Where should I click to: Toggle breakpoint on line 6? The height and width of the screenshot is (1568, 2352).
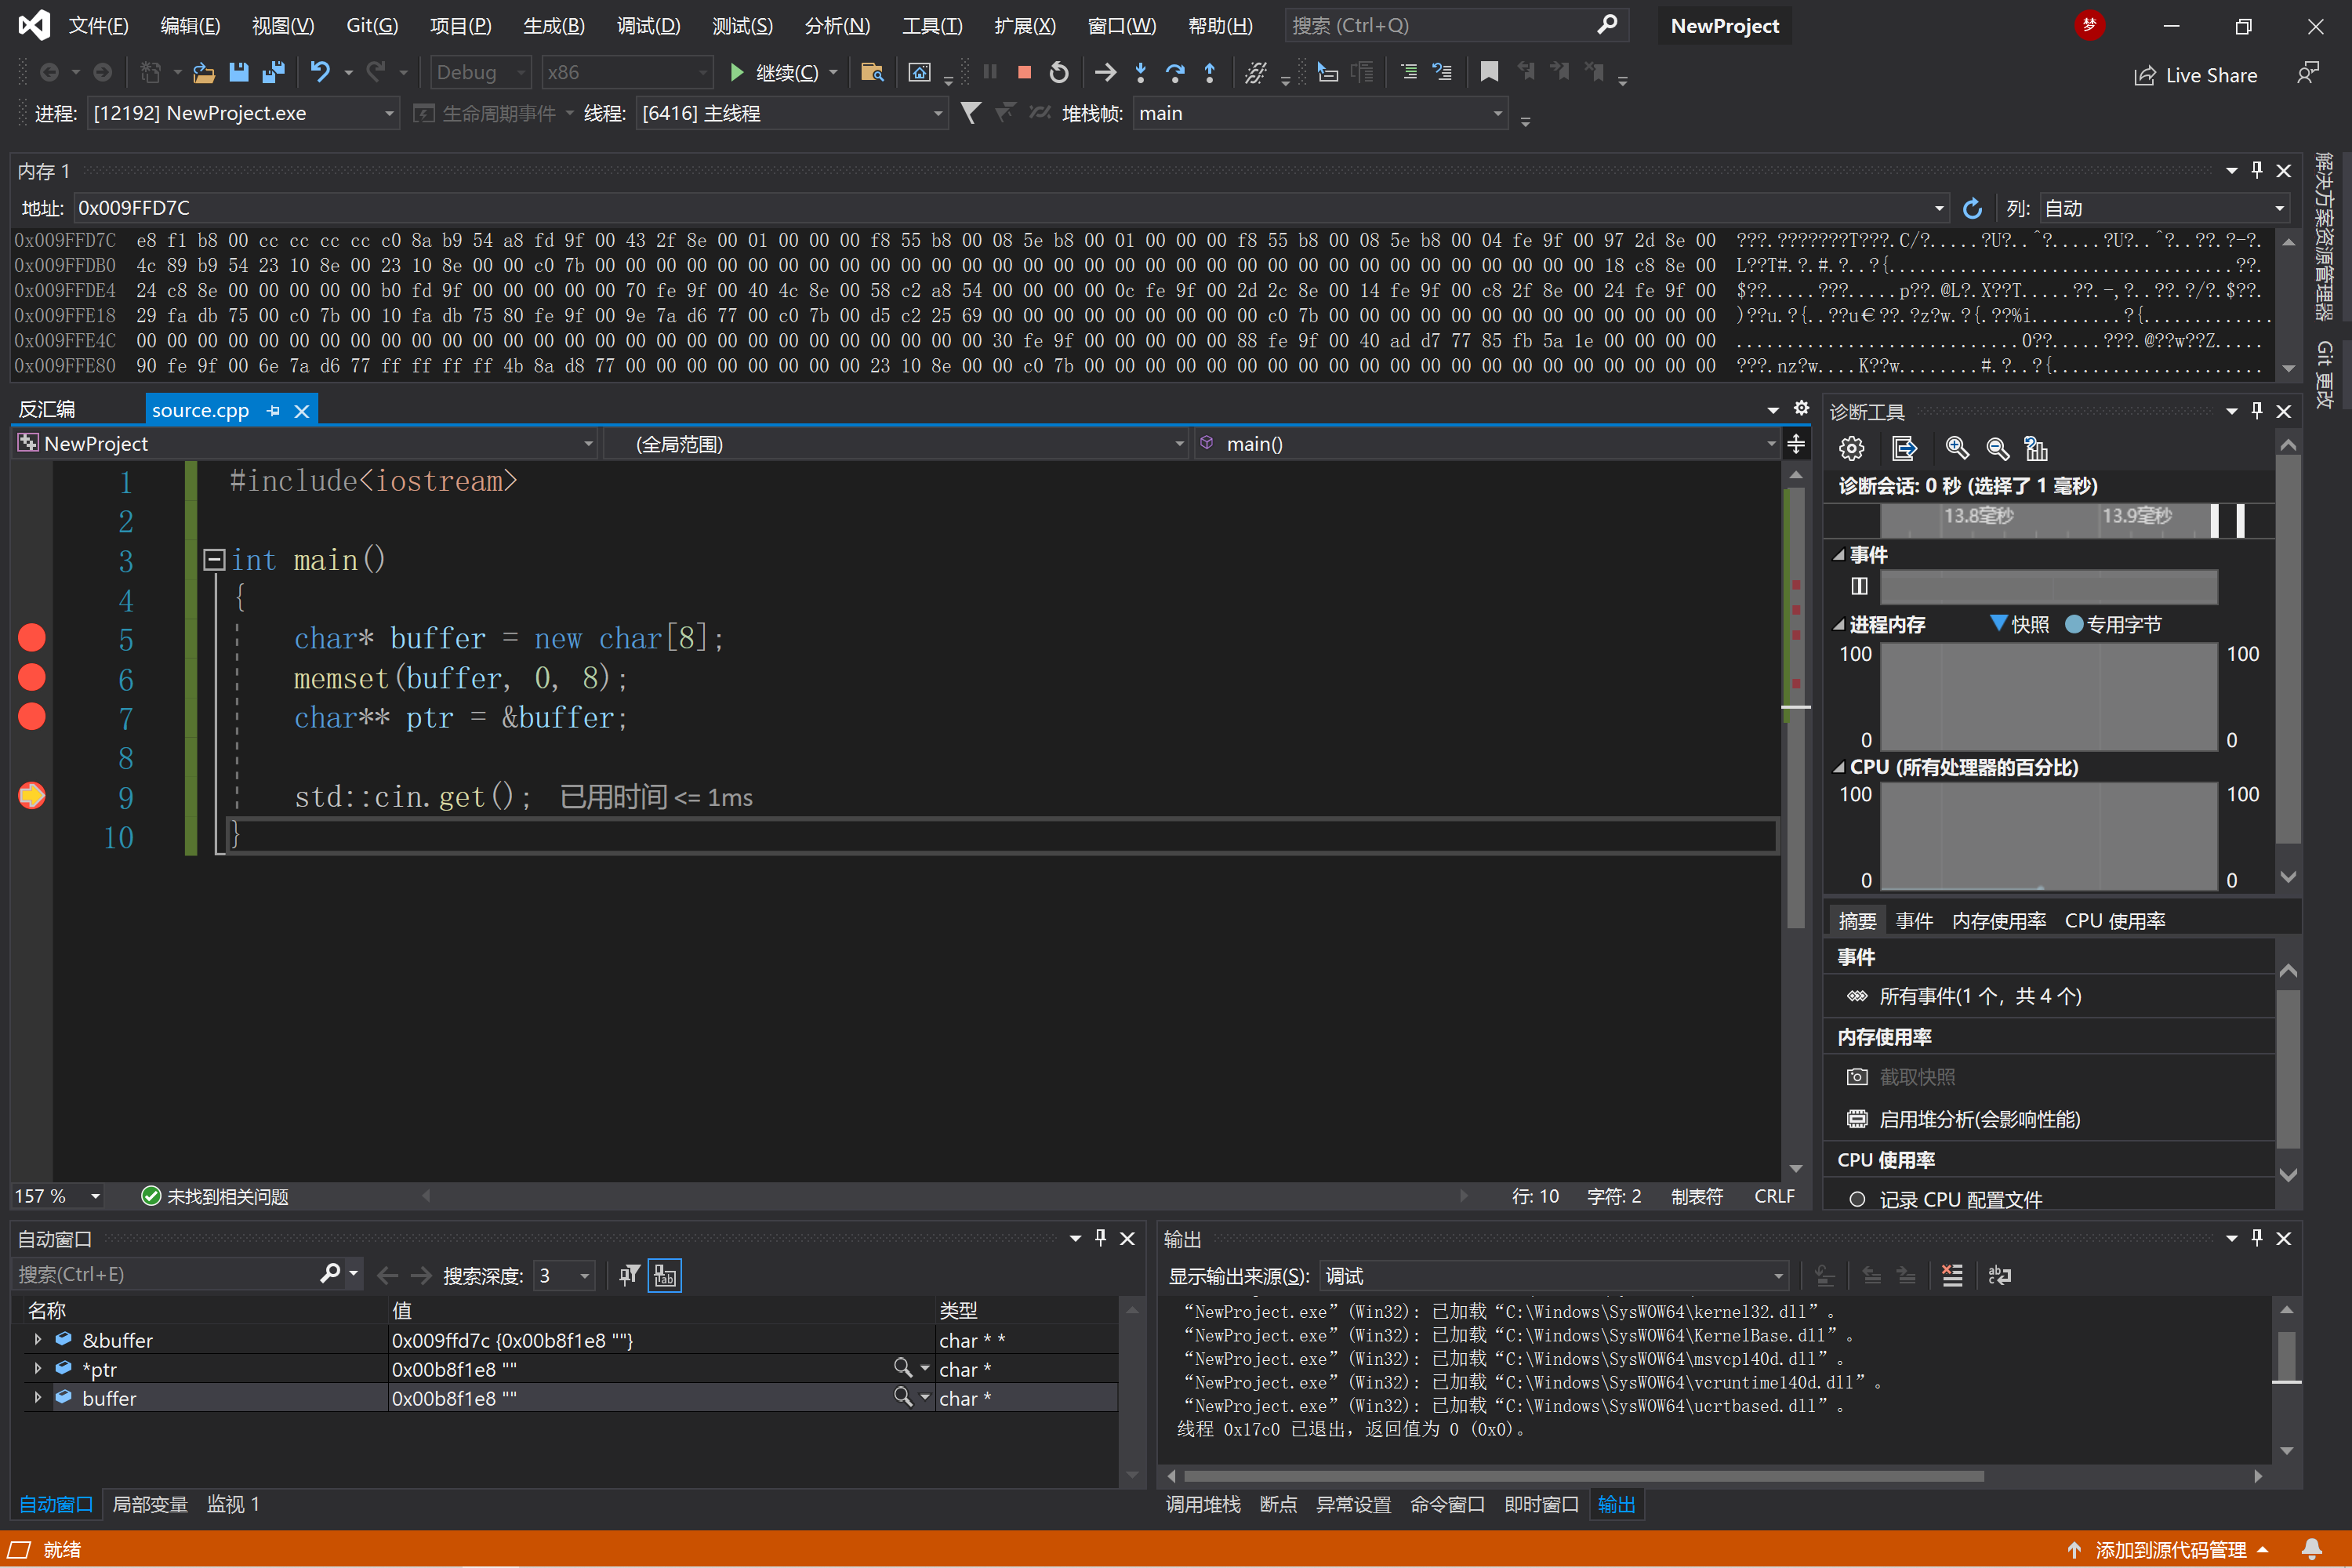(31, 679)
